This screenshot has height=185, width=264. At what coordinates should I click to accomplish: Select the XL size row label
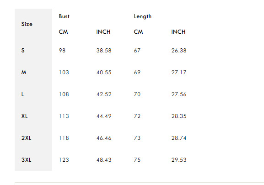[24, 116]
